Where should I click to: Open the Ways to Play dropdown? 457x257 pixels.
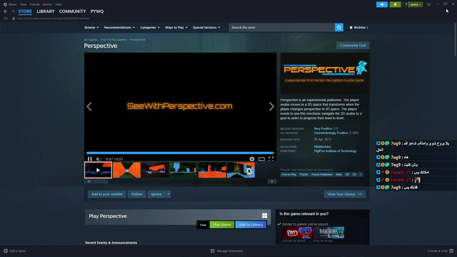(176, 27)
